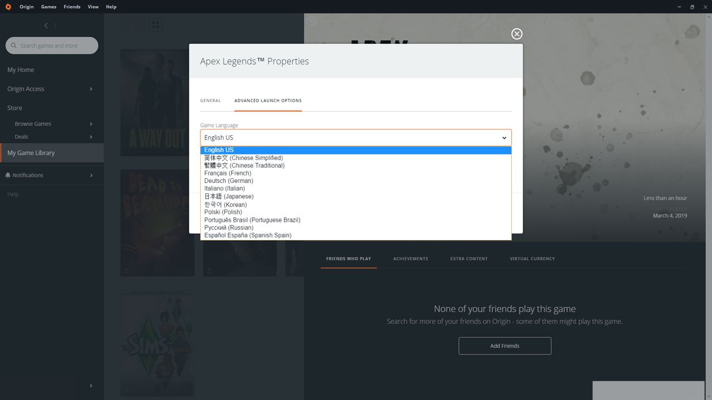Go back with the left navigation arrow
Image resolution: width=712 pixels, height=400 pixels.
(x=46, y=26)
